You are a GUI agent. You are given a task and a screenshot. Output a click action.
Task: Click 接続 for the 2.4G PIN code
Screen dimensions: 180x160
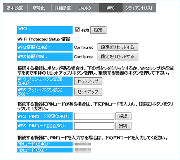pyautogui.click(x=123, y=116)
